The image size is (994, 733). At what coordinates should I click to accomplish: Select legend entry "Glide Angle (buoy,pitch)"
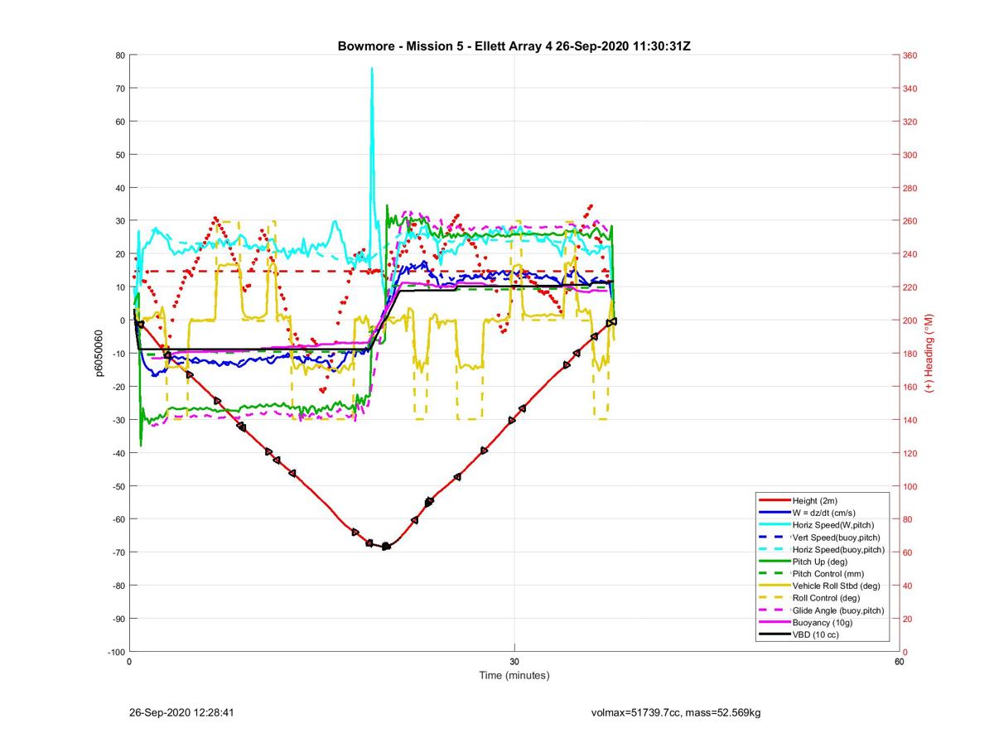coord(838,610)
